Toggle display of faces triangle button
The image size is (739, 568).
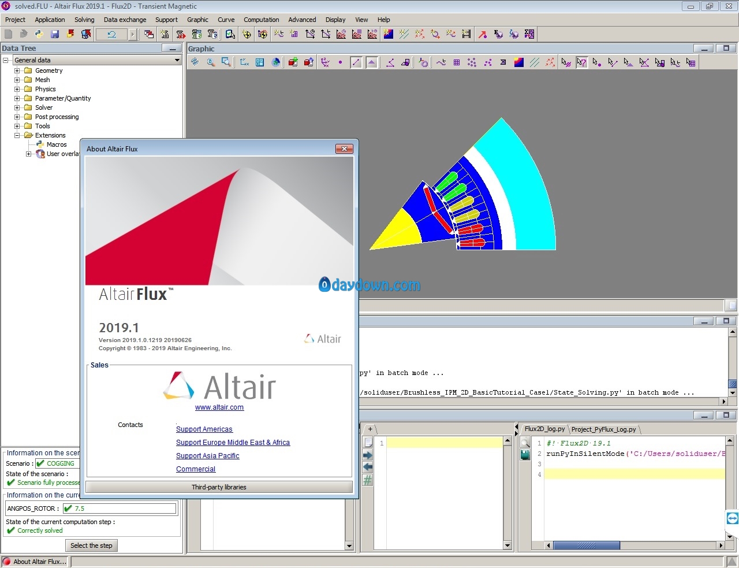(372, 62)
